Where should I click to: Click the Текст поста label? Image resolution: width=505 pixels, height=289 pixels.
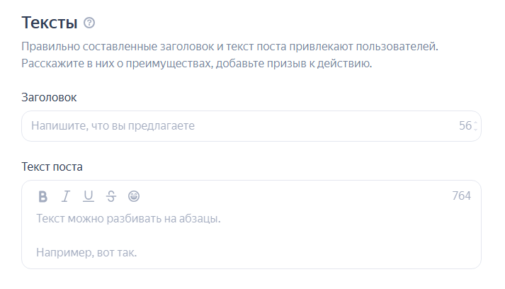pyautogui.click(x=52, y=167)
